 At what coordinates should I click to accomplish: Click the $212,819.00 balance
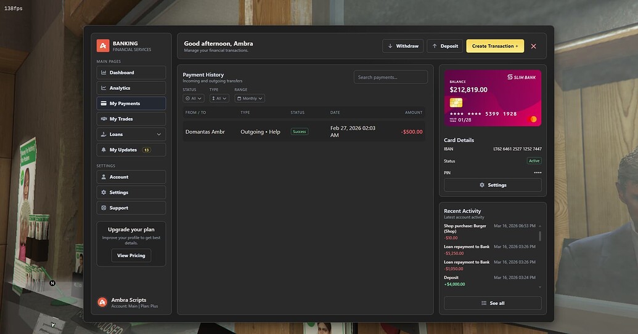pos(468,90)
